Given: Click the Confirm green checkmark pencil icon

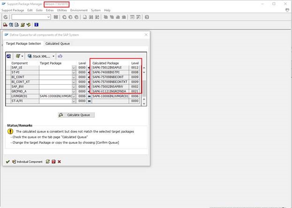Looking at the screenshot, I should point(29,25).
